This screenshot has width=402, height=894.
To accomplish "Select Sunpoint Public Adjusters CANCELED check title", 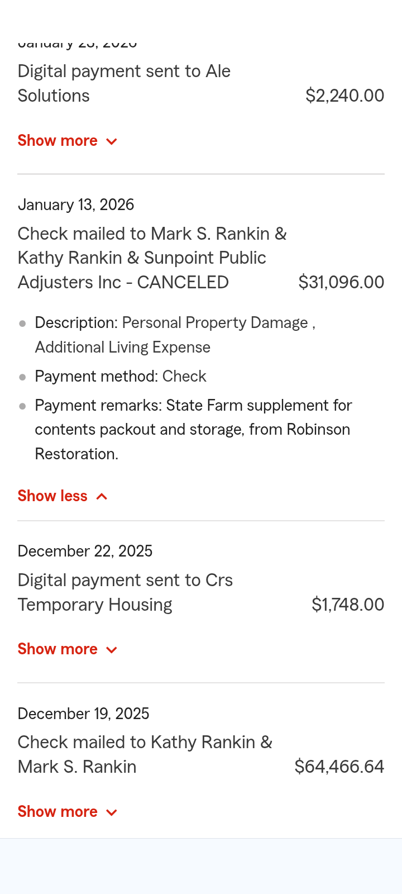I will point(152,258).
